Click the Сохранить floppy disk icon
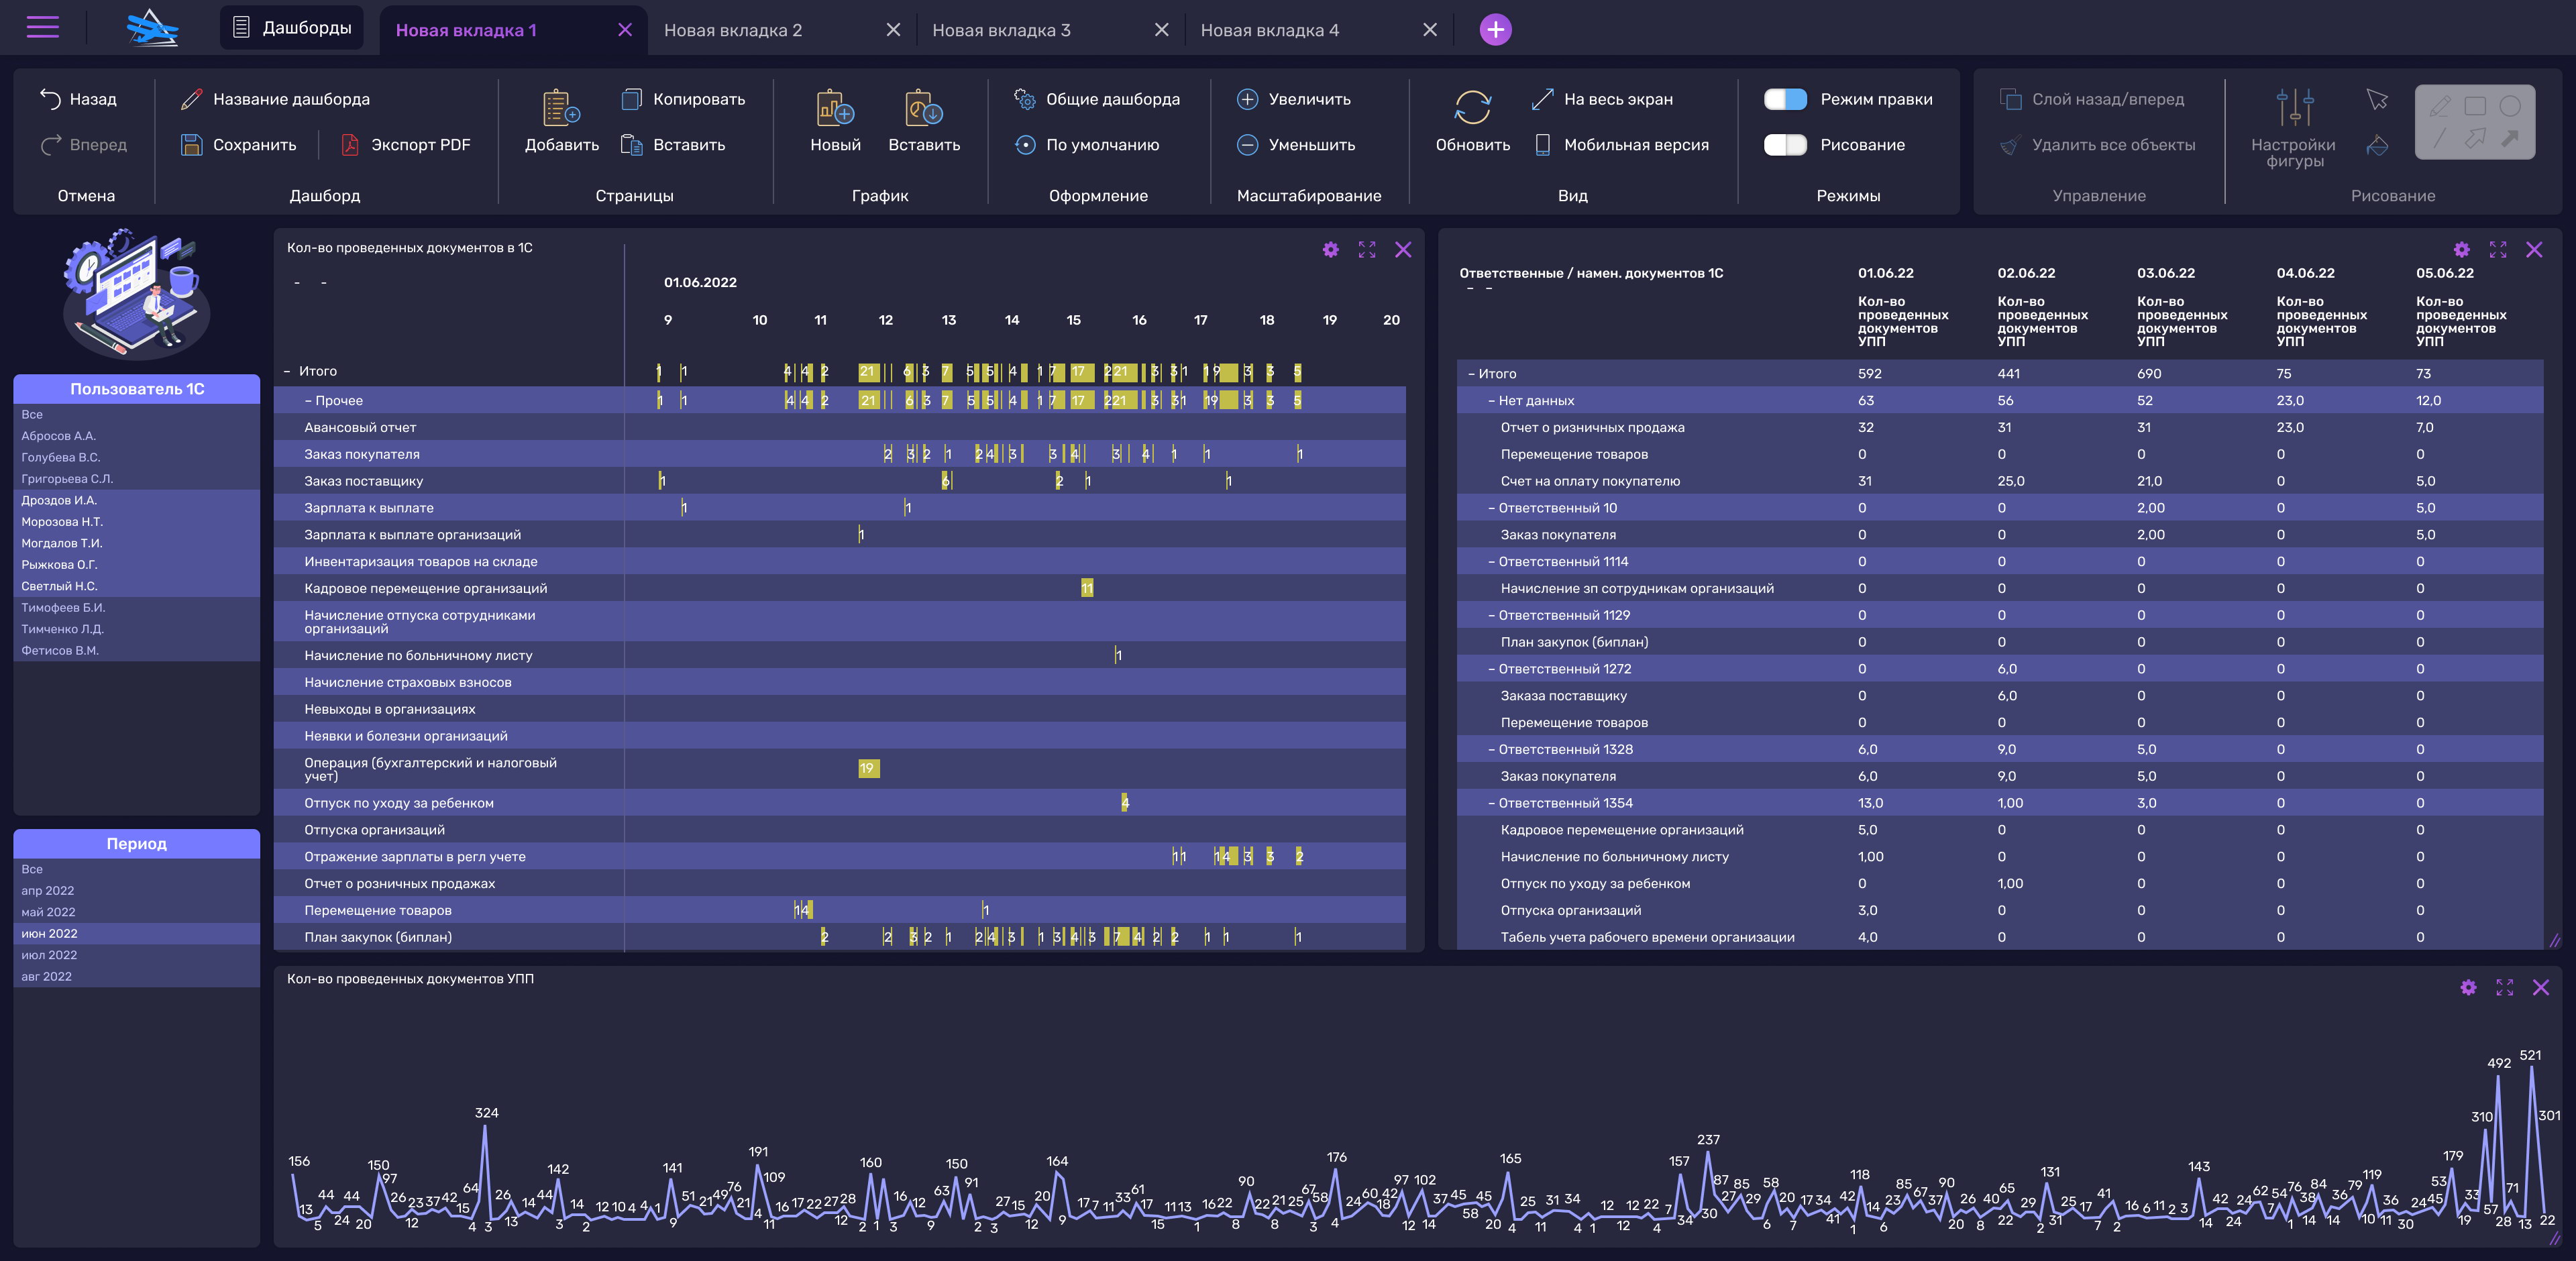 (x=191, y=145)
